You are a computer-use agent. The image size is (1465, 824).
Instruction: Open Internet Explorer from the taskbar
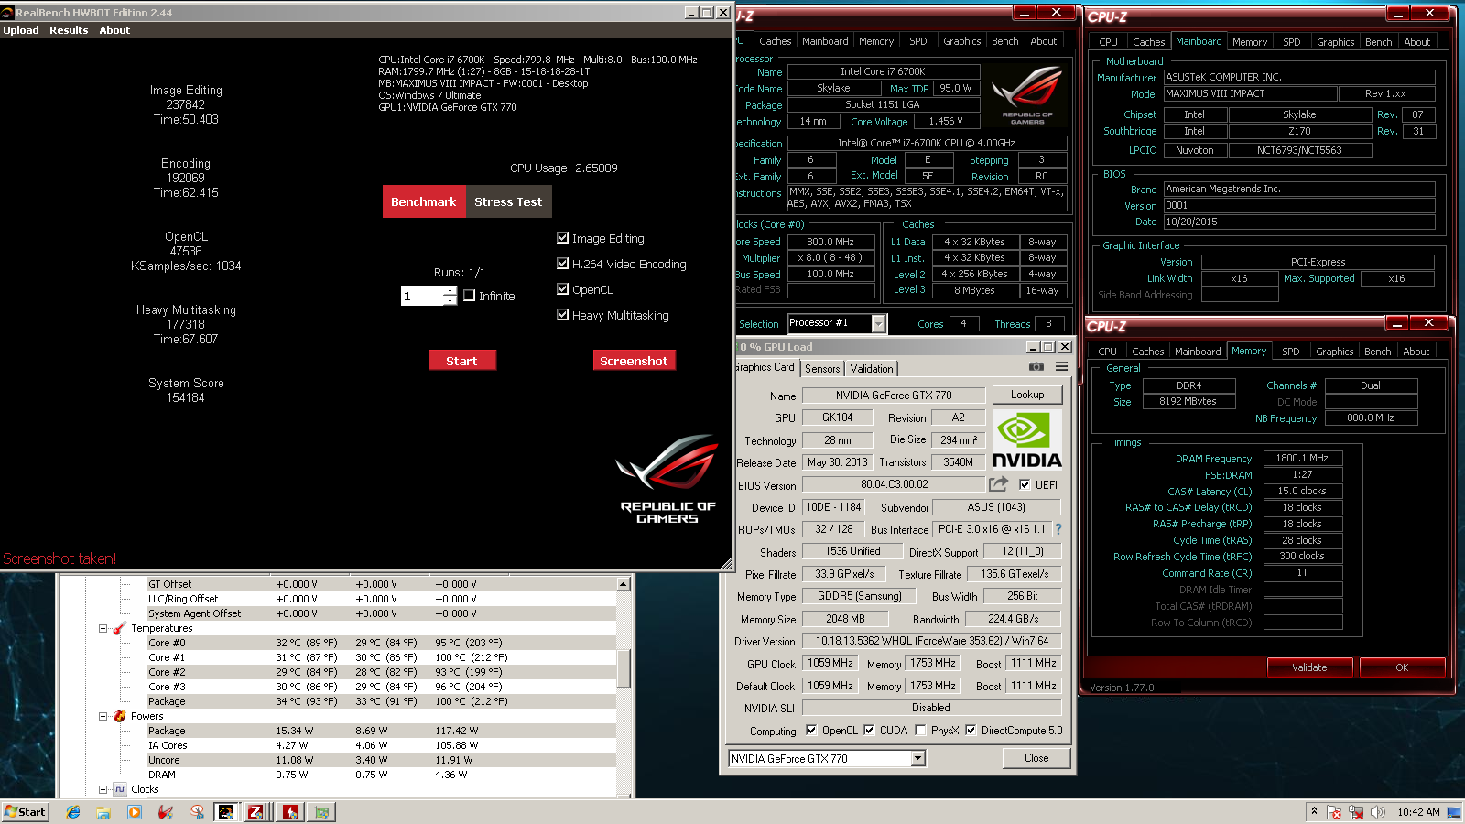73,812
